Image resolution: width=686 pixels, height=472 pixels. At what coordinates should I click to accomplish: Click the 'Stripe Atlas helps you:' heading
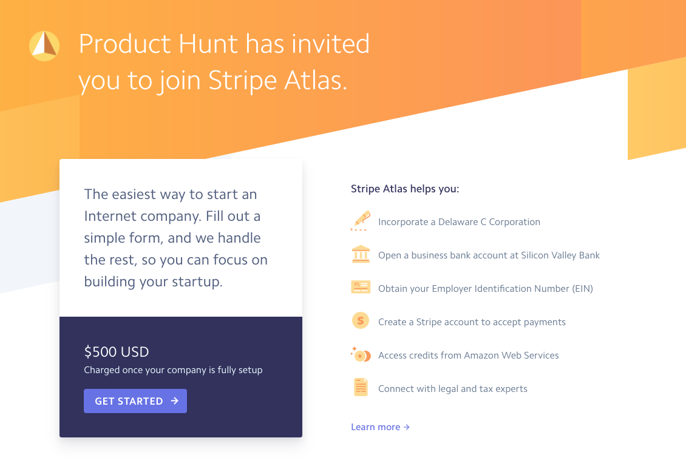point(405,189)
